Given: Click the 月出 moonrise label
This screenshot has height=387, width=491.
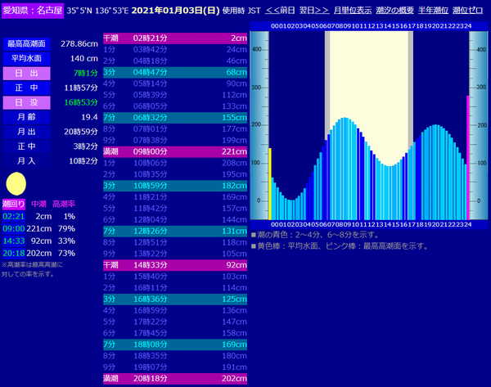Looking at the screenshot, I should pos(27,132).
